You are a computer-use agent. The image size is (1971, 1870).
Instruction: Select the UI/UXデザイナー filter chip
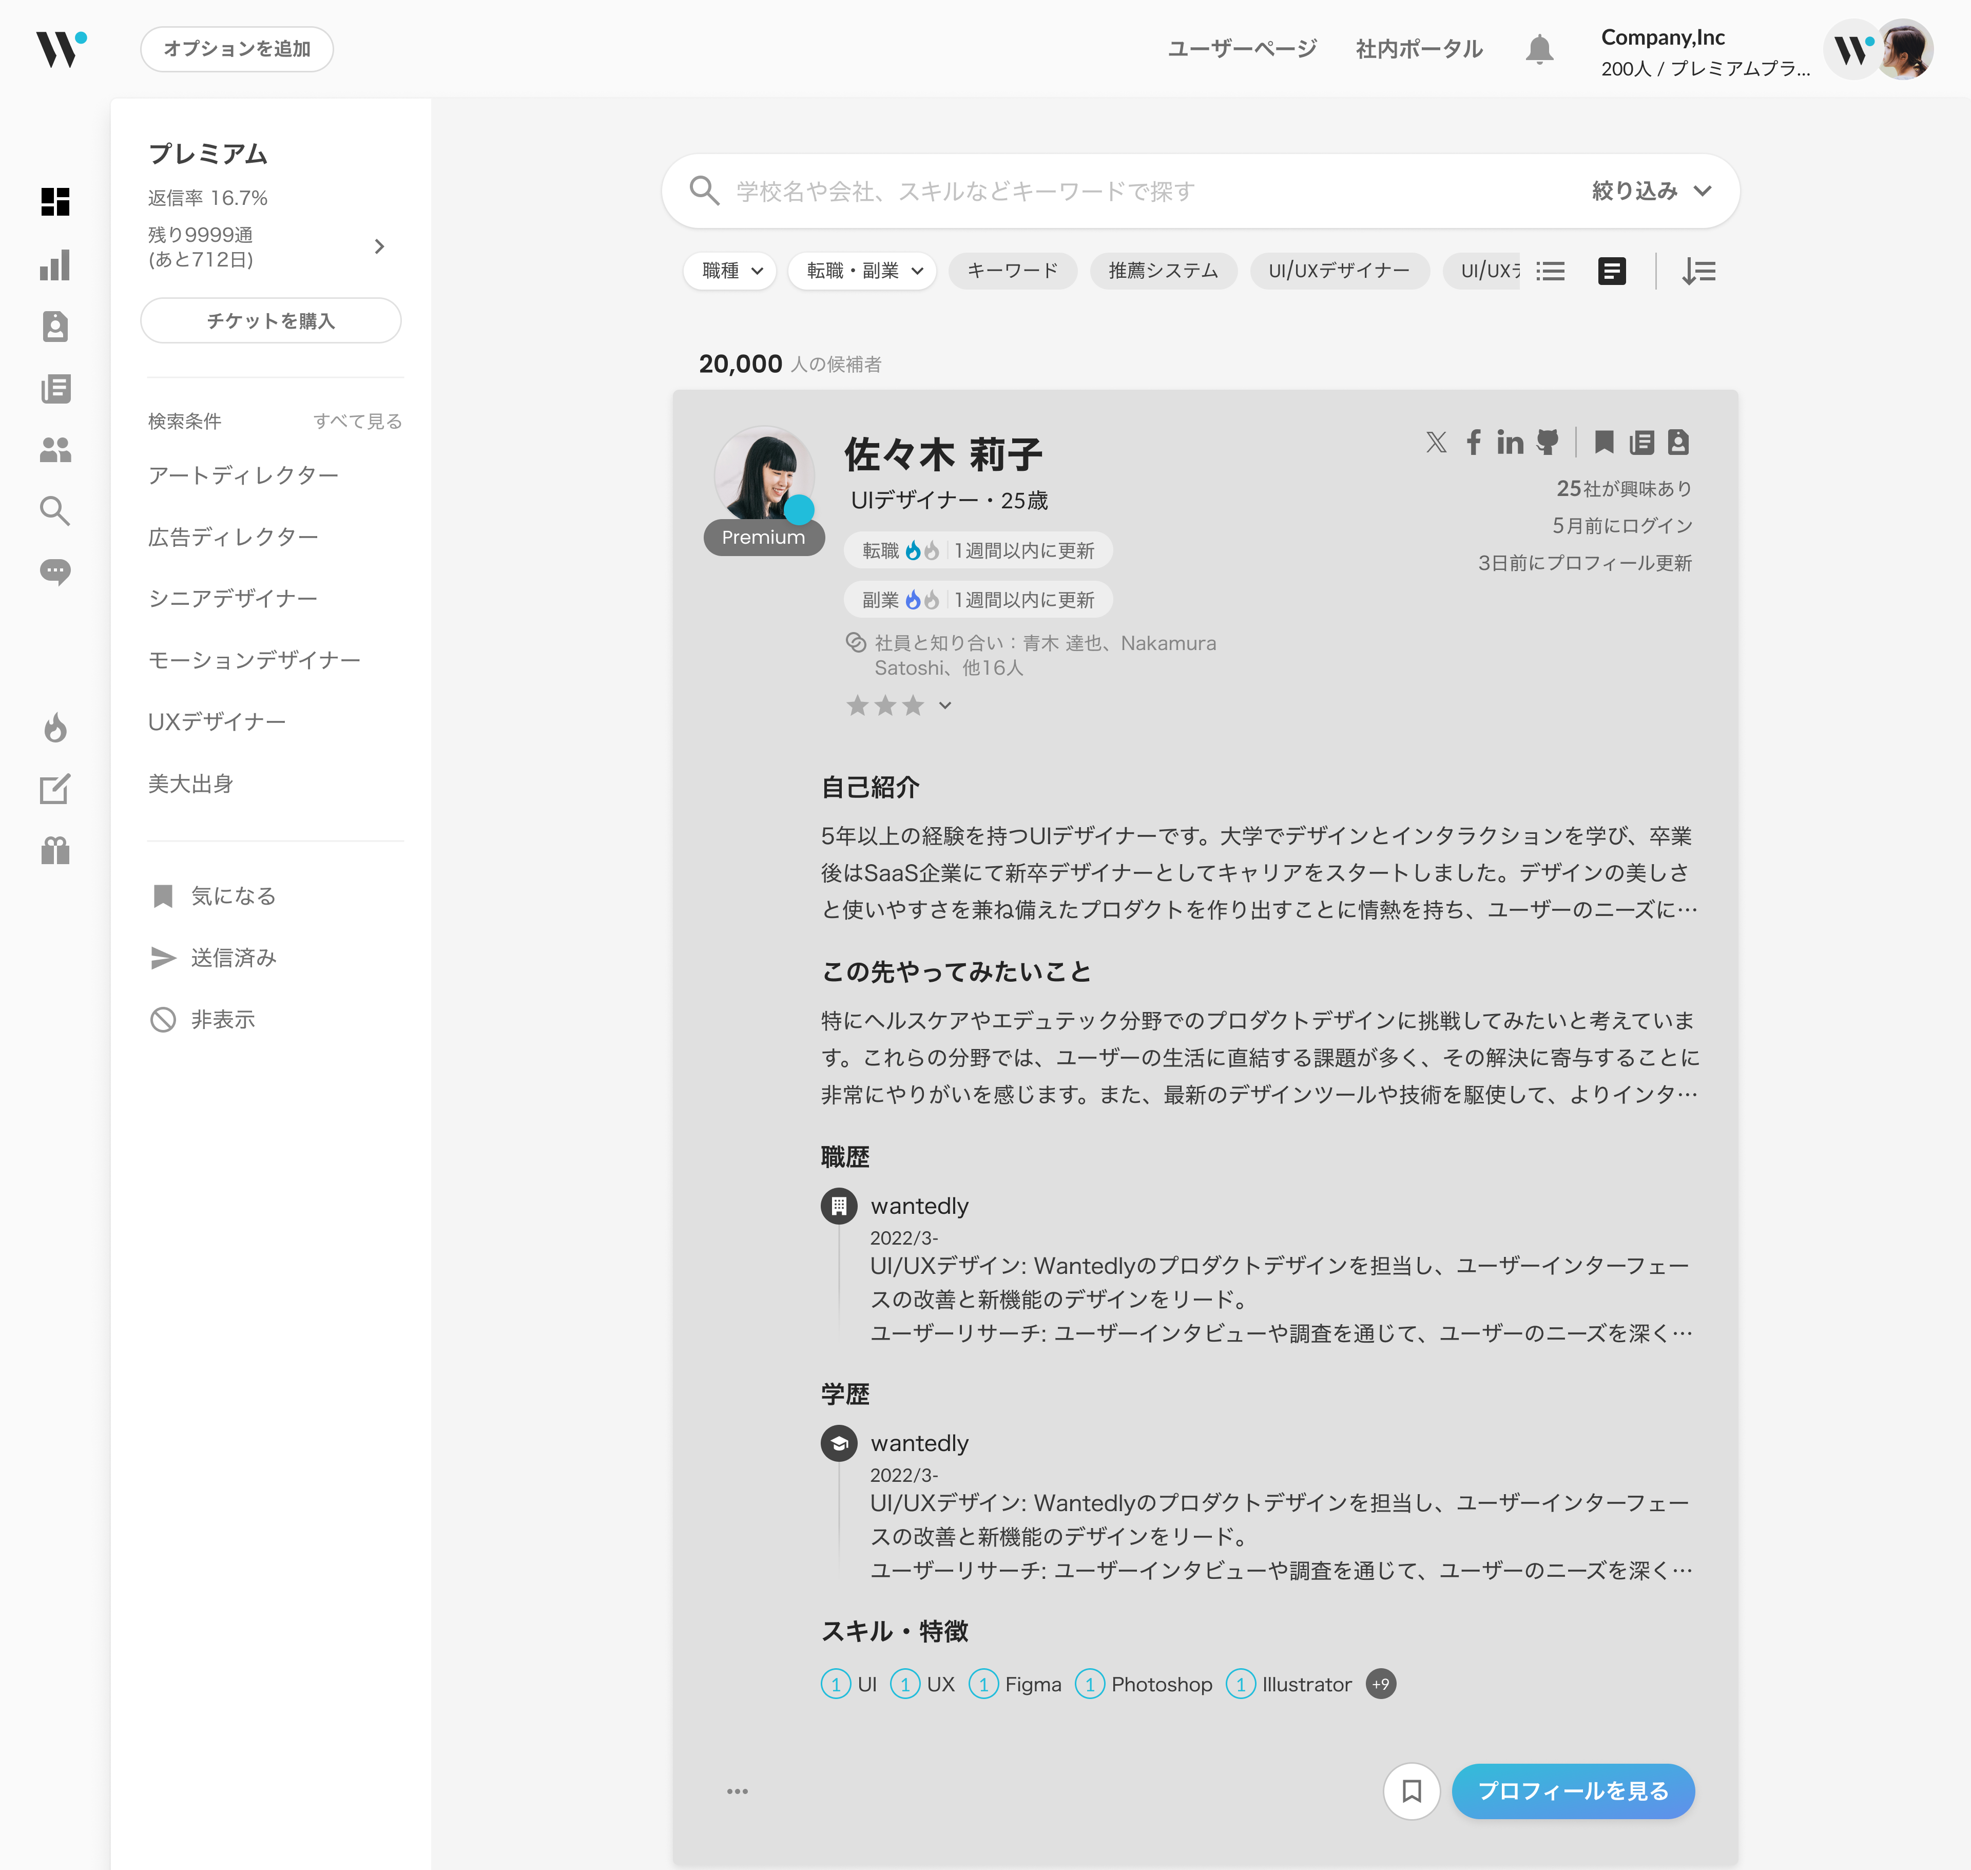pos(1339,271)
